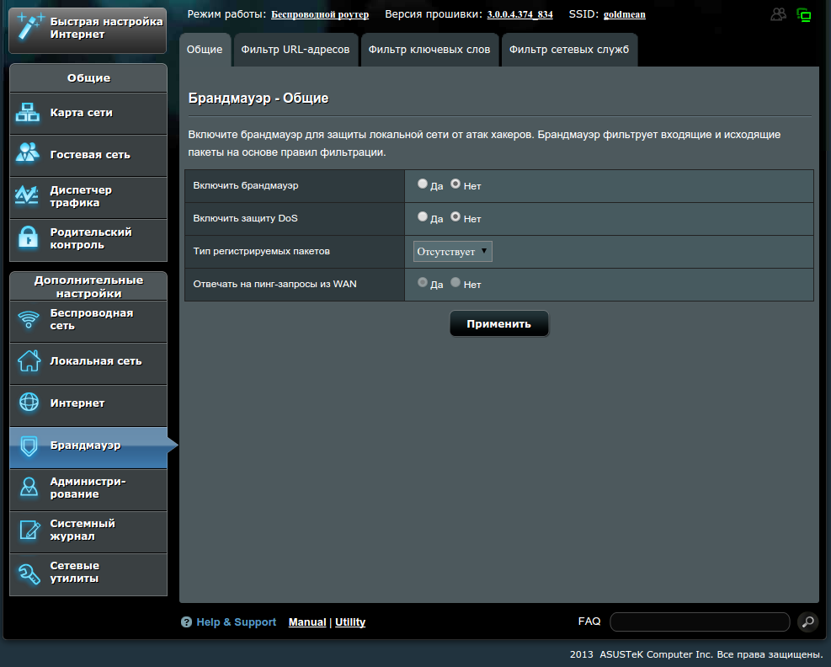Image resolution: width=831 pixels, height=667 pixels.
Task: Open Traffic Manager (Диспетчер трафика) icon
Action: pos(28,196)
